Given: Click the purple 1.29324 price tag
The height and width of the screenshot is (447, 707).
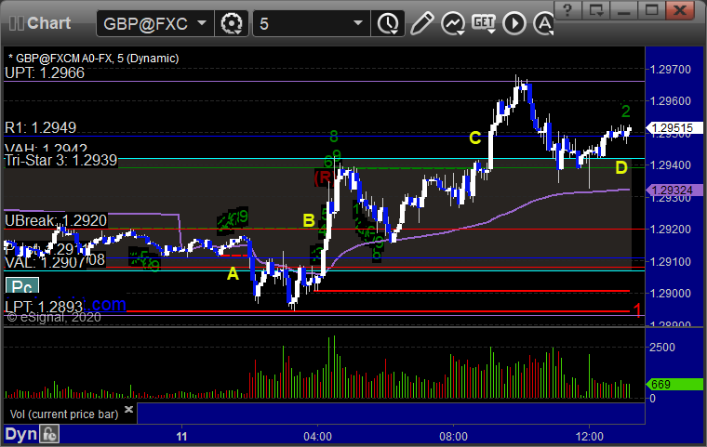Looking at the screenshot, I should (674, 191).
